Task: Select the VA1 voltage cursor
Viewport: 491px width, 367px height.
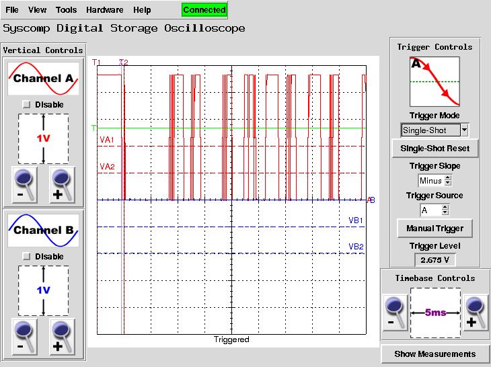Action: point(107,140)
